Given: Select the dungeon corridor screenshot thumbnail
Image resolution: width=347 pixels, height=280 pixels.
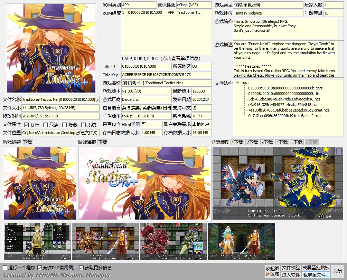Looking at the screenshot, I should (x=242, y=241).
